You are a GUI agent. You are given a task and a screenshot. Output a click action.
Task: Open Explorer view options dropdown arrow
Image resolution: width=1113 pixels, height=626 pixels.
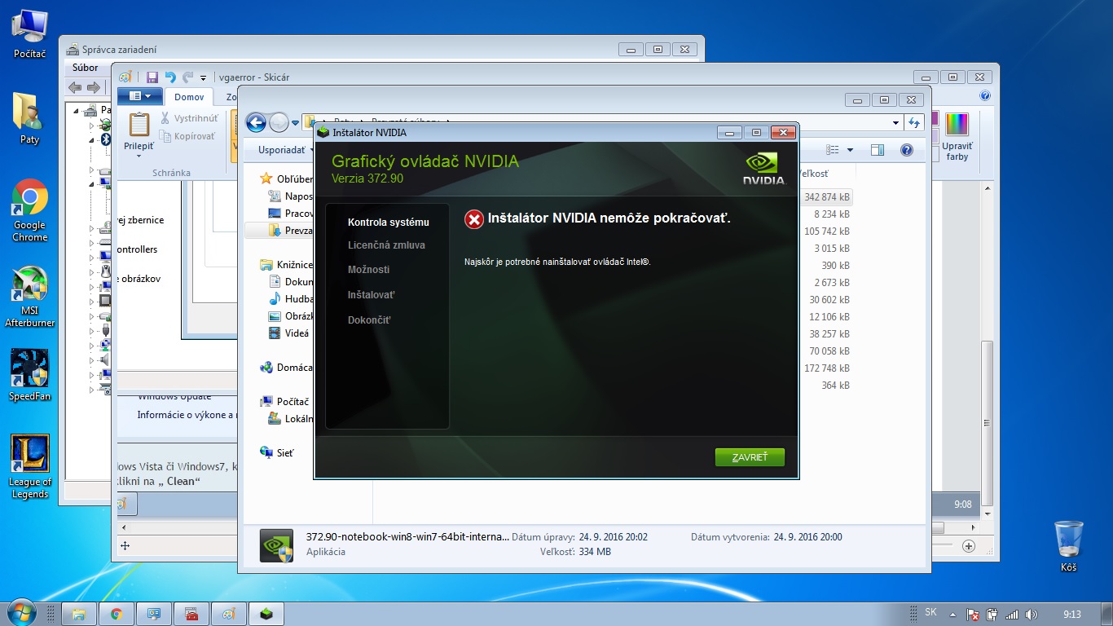pos(850,150)
